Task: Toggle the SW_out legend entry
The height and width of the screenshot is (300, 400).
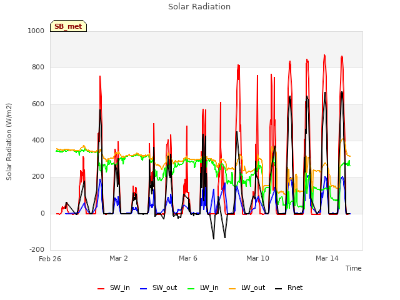Action: point(158,287)
